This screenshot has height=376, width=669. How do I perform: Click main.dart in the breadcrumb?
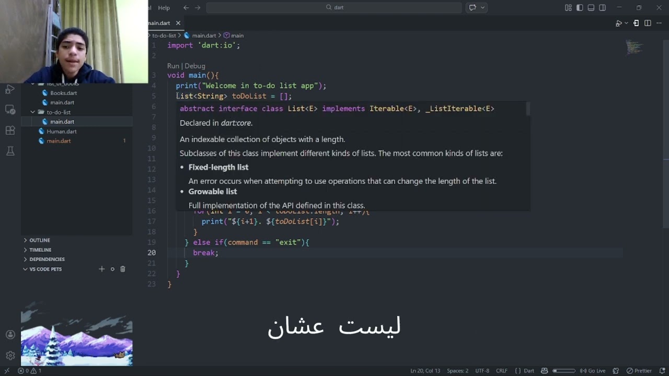[x=204, y=36]
